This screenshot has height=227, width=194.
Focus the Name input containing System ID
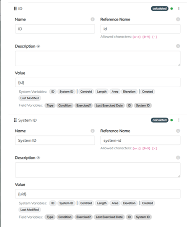click(55, 140)
